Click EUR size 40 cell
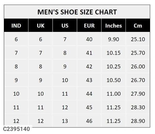 tap(89, 39)
